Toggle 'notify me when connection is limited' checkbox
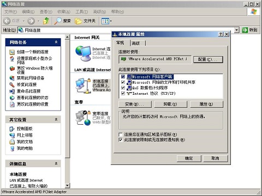Image resolution: width=262 pixels, height=196 pixels. pyautogui.click(x=121, y=140)
